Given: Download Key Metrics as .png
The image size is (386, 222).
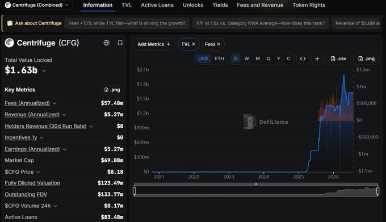Looking at the screenshot, I should (112, 90).
